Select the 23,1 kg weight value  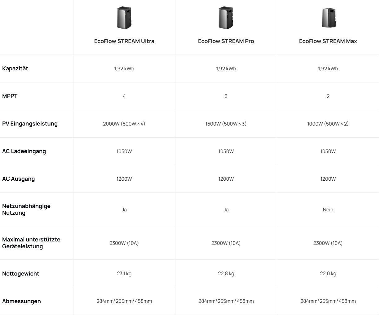pyautogui.click(x=124, y=274)
